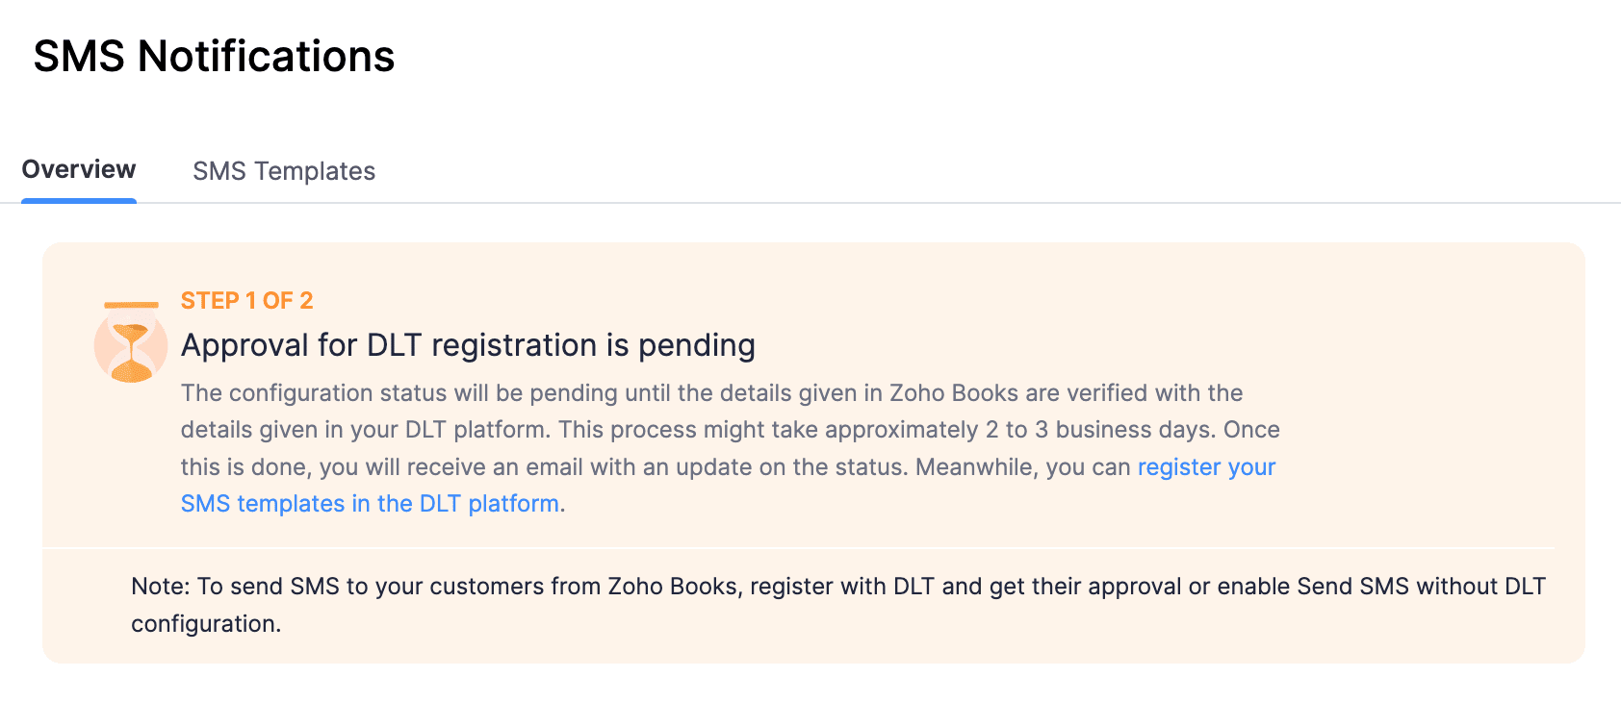Select the approval pending heading text
Screen dimensions: 1621x702
tap(467, 344)
